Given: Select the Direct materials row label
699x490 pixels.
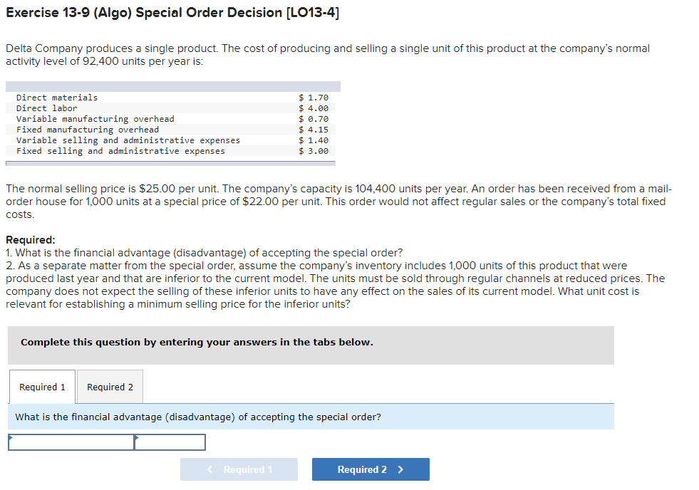Looking at the screenshot, I should [x=56, y=98].
